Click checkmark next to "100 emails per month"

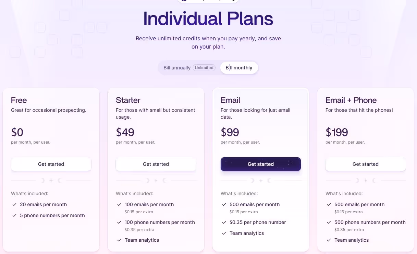(119, 204)
